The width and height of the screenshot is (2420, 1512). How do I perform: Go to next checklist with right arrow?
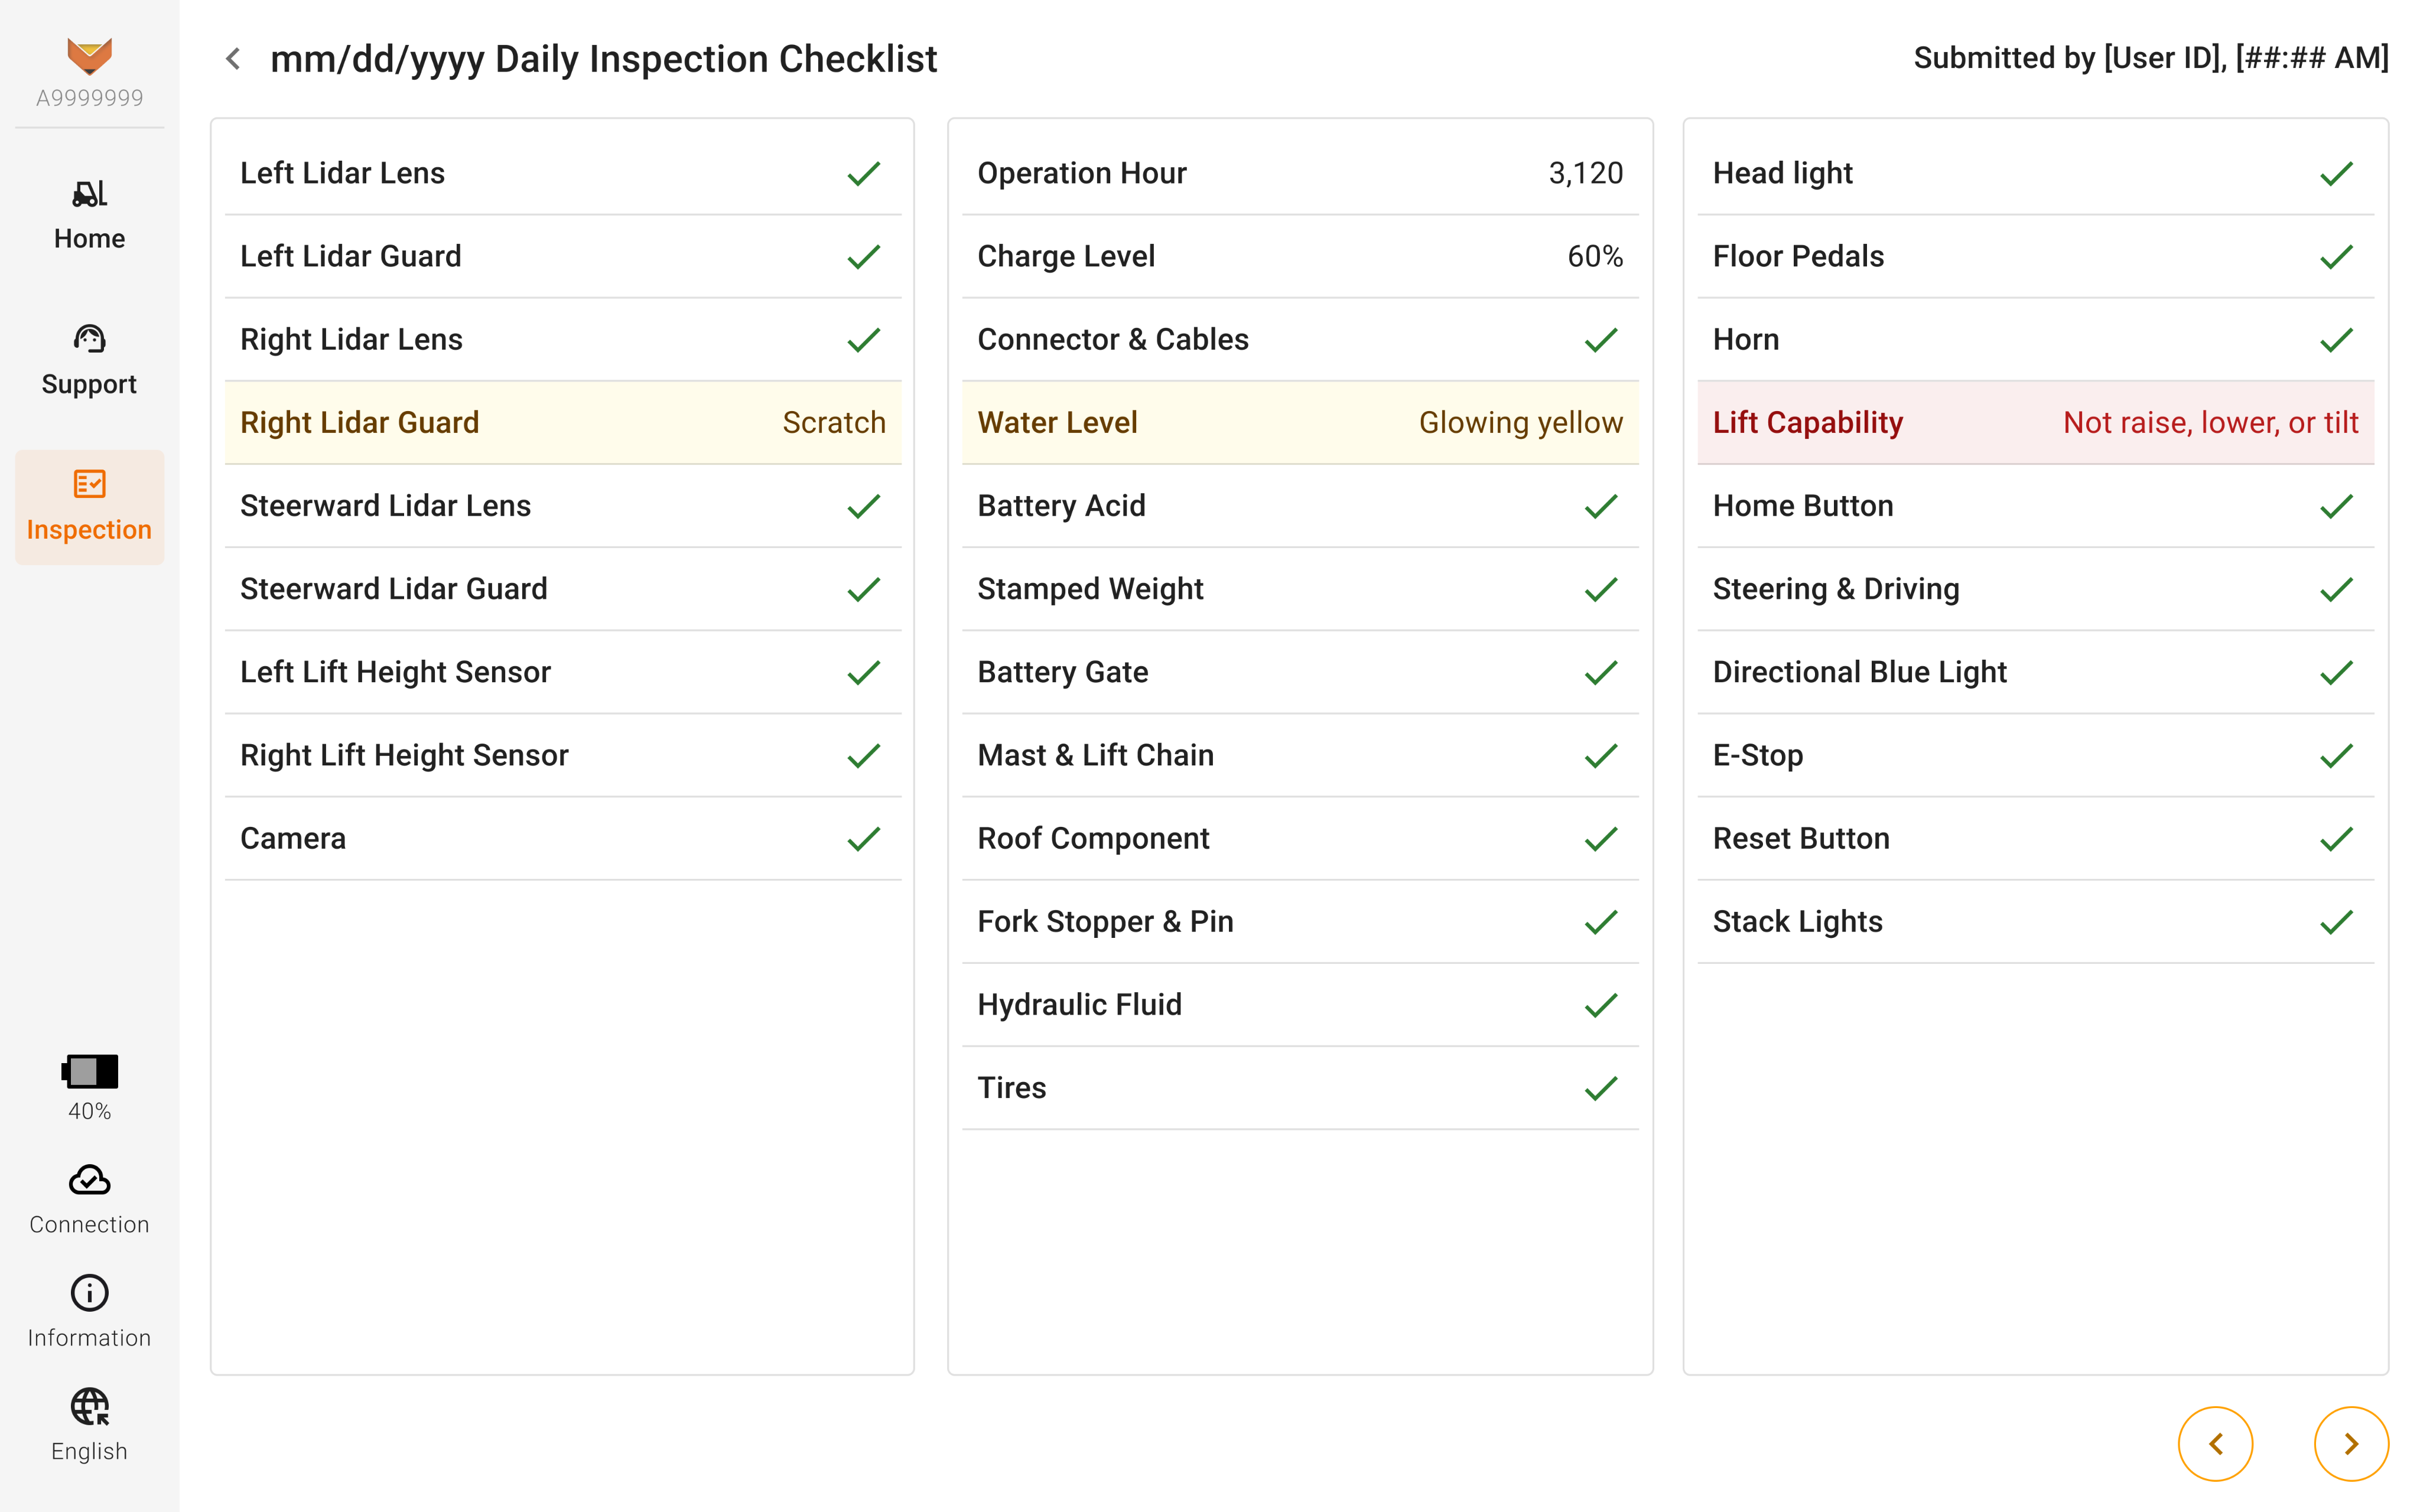pyautogui.click(x=2351, y=1443)
